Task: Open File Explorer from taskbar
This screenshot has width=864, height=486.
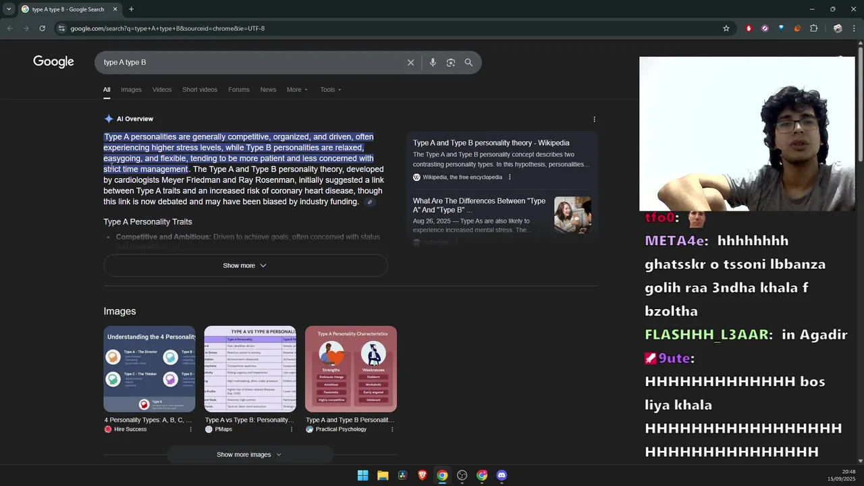Action: tap(383, 475)
